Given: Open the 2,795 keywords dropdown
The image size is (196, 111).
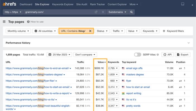Looking at the screenshot, I should click(113, 68).
